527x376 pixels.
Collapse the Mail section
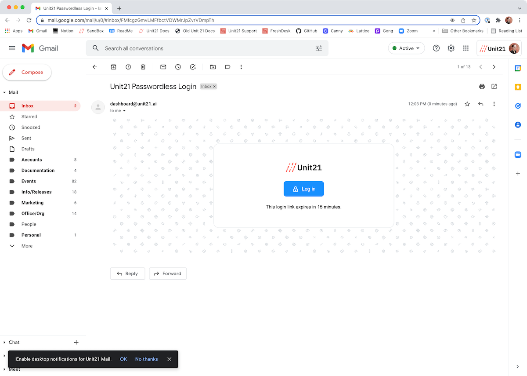point(4,93)
